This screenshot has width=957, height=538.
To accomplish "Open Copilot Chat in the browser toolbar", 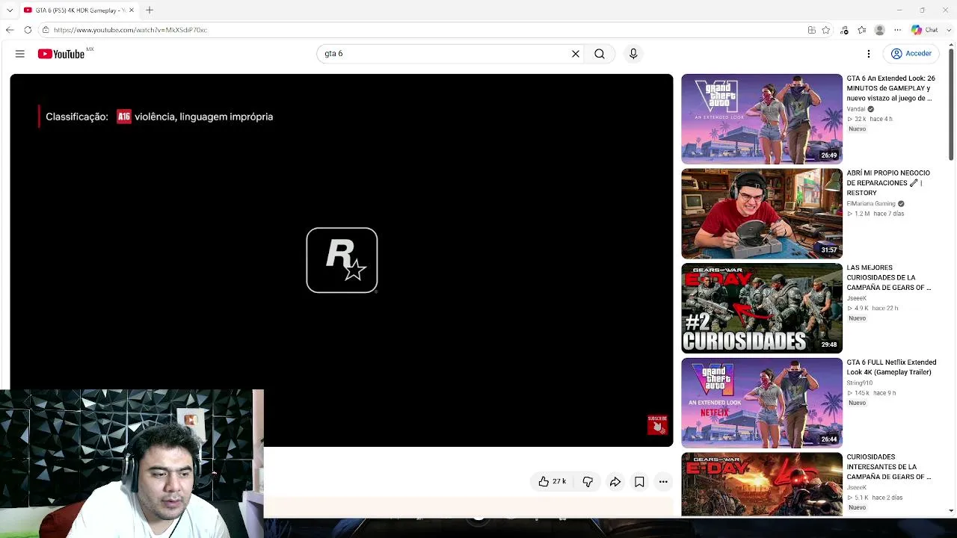I will (924, 30).
